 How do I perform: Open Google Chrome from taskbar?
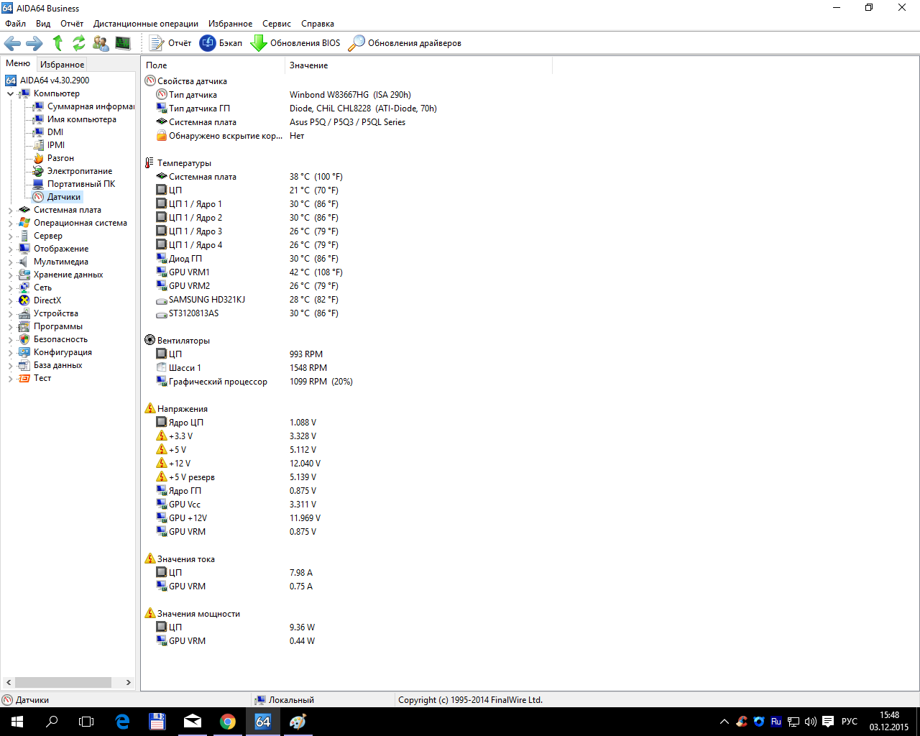228,722
